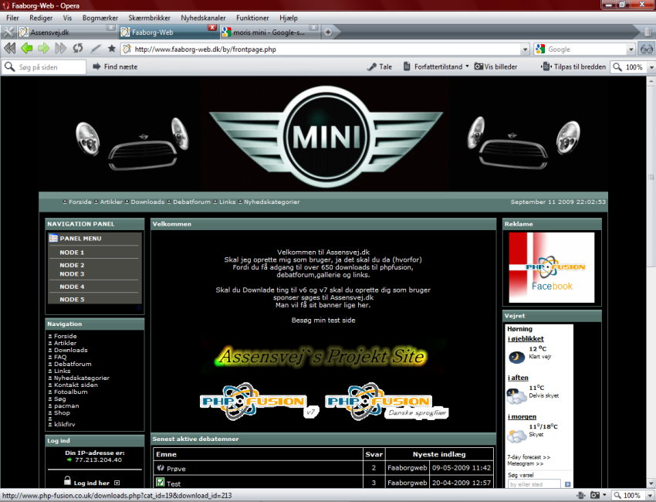Switch to the Assensvej.dk tab
This screenshot has height=502, width=656.
pyautogui.click(x=67, y=32)
